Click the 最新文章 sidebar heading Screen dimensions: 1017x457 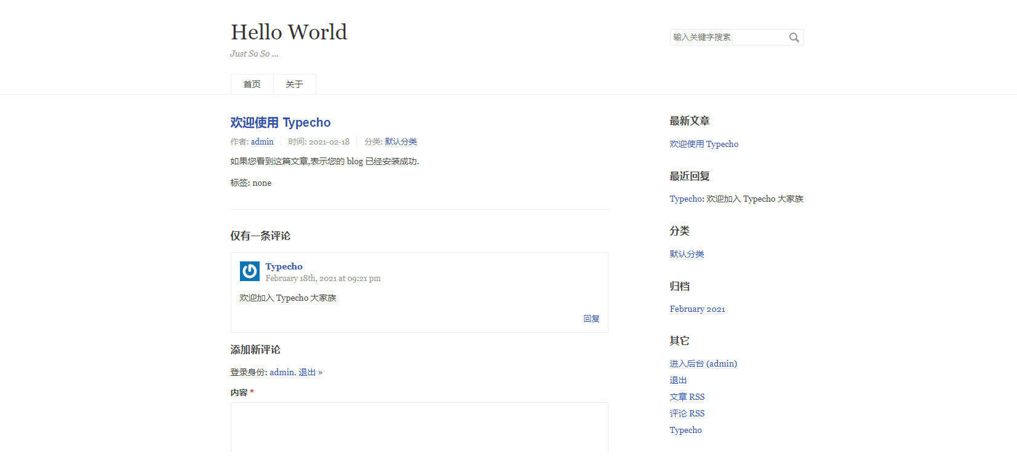pos(690,121)
